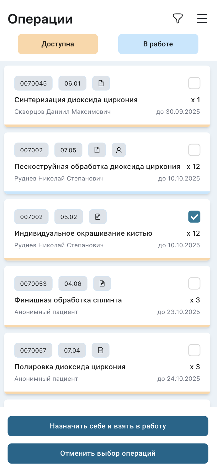Screen dimensions: 217x472
Task: Select the checkbox on the splint finishing card
Action: (194, 283)
